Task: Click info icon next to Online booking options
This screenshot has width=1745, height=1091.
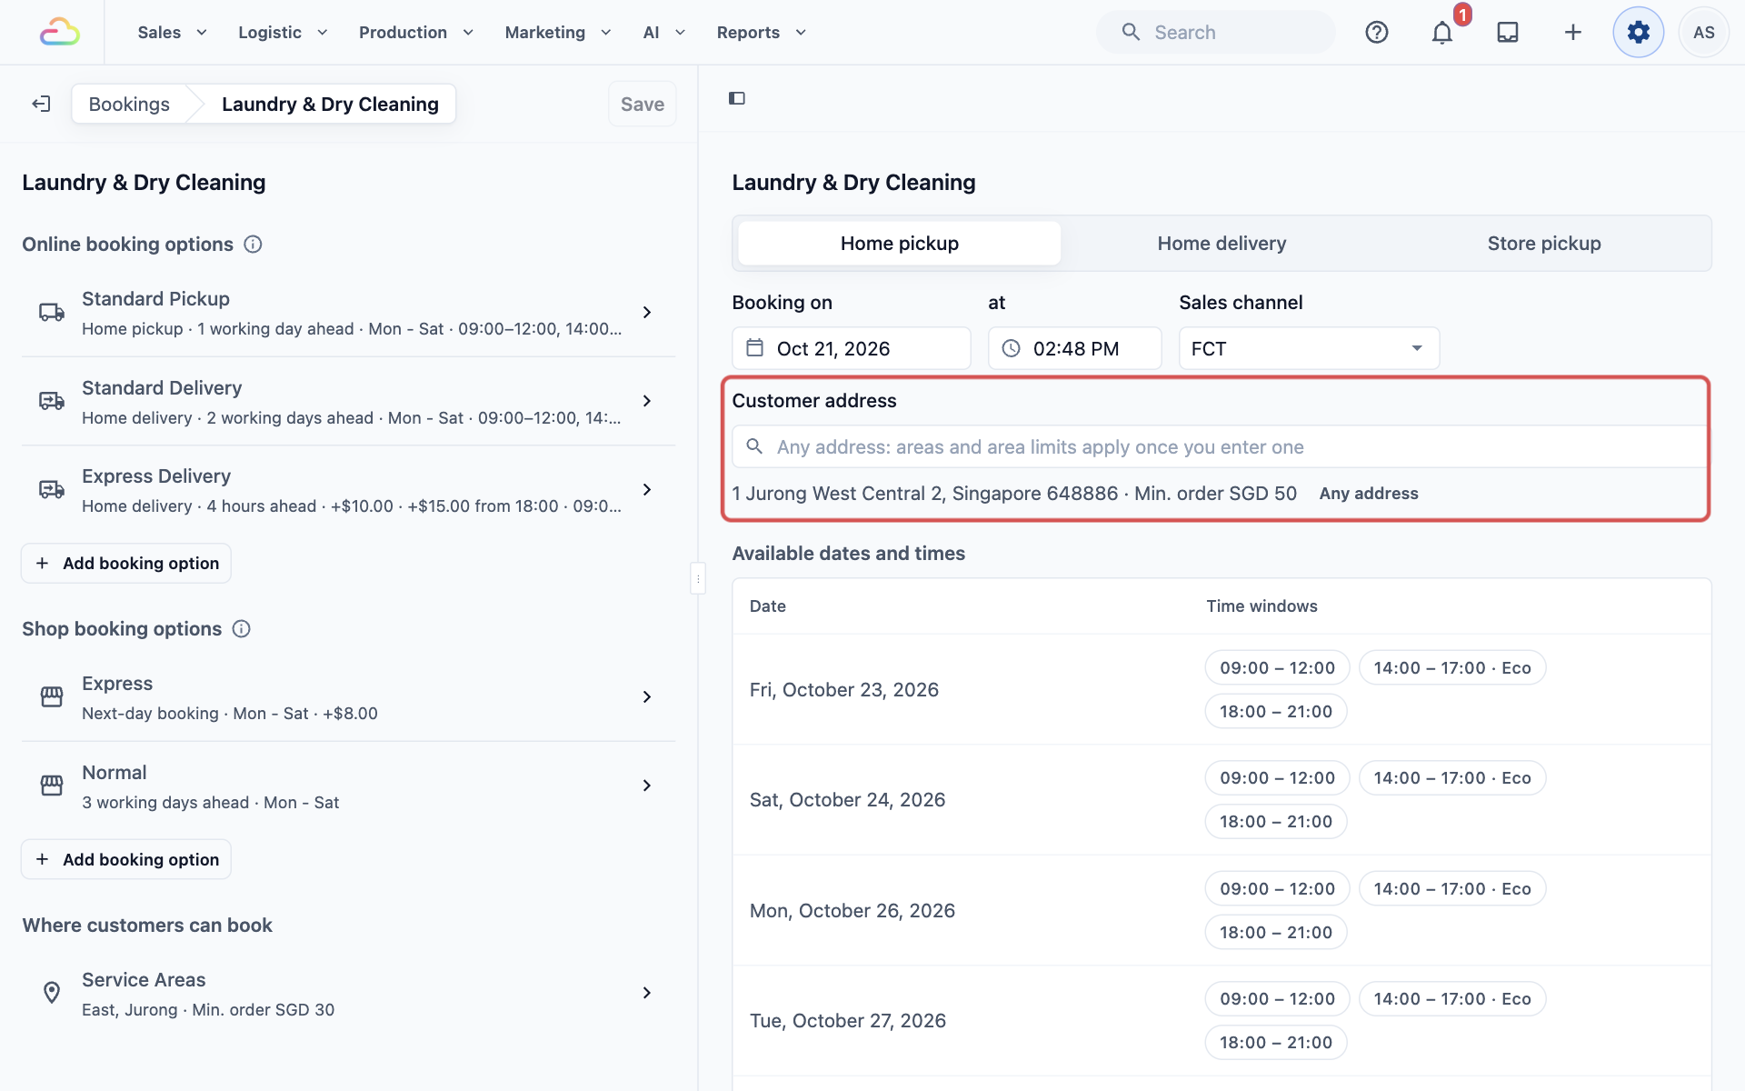Action: point(254,245)
